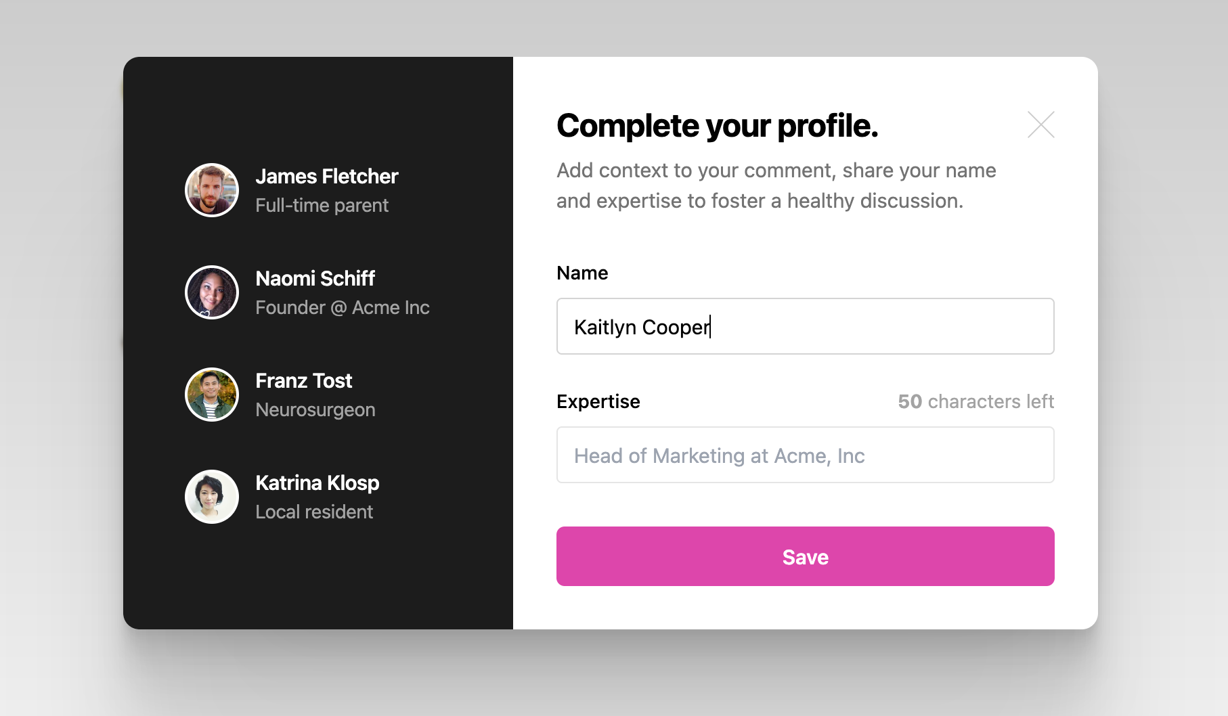Select the Katrina Klosp name text
The width and height of the screenshot is (1228, 716).
(317, 483)
